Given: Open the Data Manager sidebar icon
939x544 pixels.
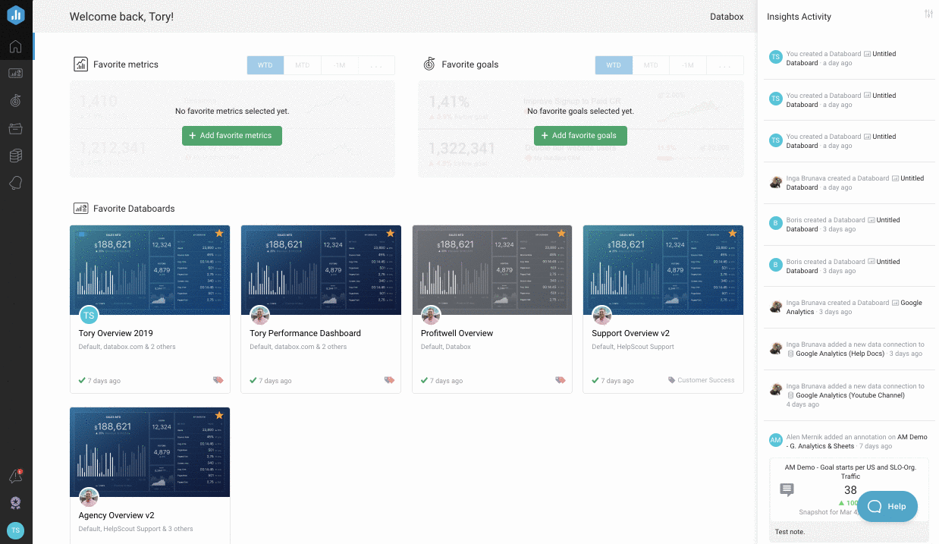Looking at the screenshot, I should 16,156.
